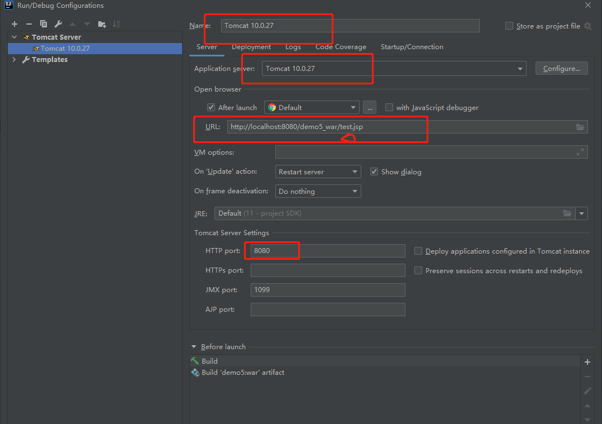This screenshot has height=424, width=602.
Task: Toggle Store as project file checkbox
Action: [x=509, y=26]
